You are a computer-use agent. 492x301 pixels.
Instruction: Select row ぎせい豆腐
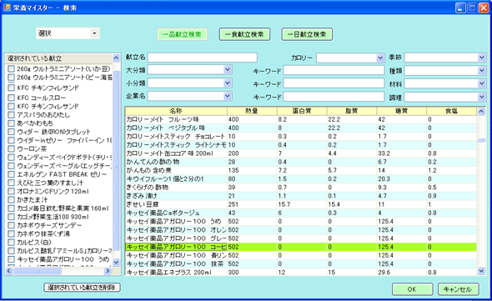pos(301,204)
